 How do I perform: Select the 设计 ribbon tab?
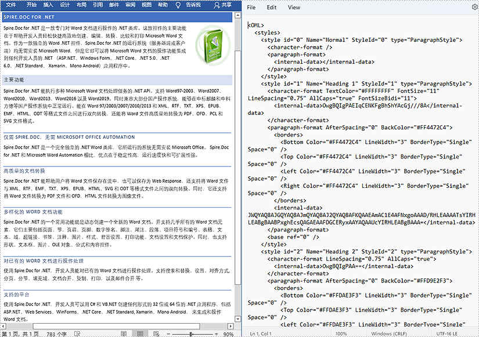(x=65, y=5)
